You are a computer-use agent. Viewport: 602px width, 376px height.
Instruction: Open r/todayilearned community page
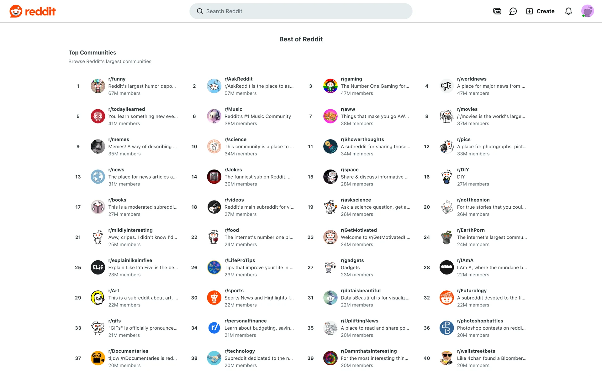pyautogui.click(x=127, y=109)
